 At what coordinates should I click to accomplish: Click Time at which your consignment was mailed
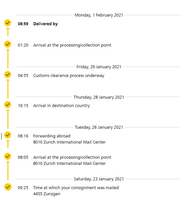click(76, 188)
